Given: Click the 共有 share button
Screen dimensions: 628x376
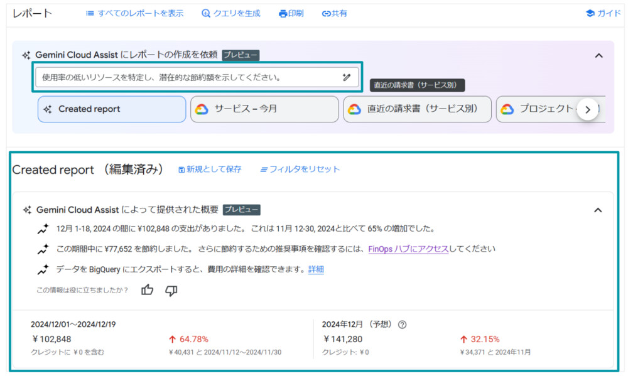Looking at the screenshot, I should tap(334, 13).
